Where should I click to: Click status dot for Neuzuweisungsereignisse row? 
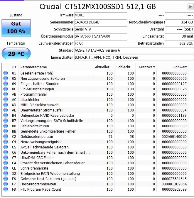pos(6,142)
